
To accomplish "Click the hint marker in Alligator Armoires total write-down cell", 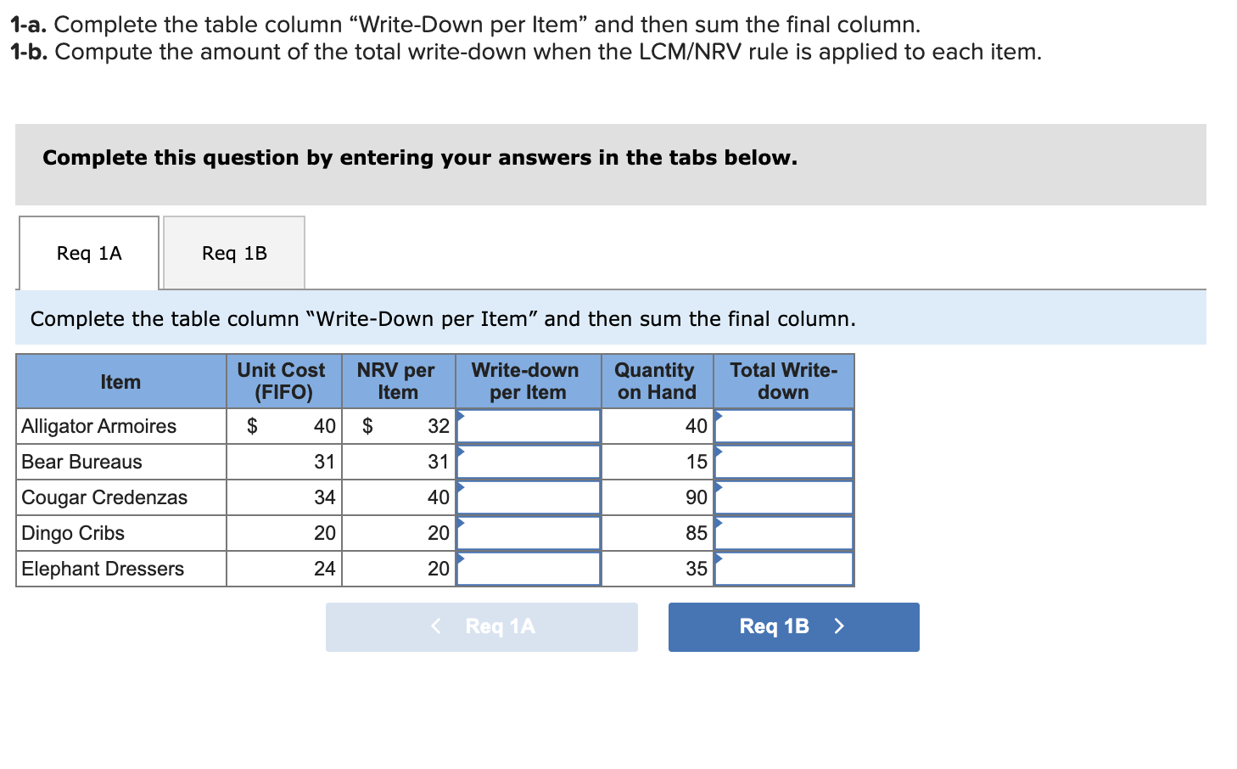I will 719,416.
